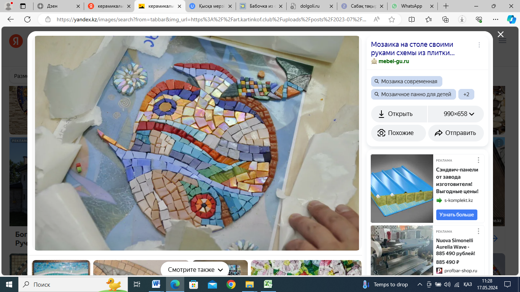The image size is (520, 292).
Task: Search the Мозаичное панно для детей tag
Action: [413, 94]
